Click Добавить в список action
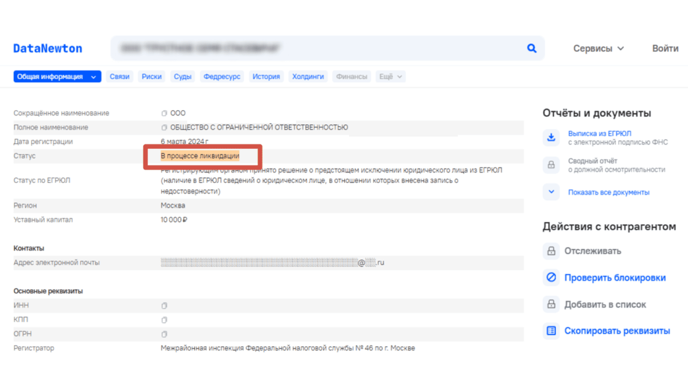 coord(605,305)
